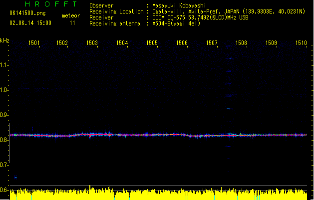Select the file name 06141500.png
This screenshot has height=200, width=314.
click(27, 13)
